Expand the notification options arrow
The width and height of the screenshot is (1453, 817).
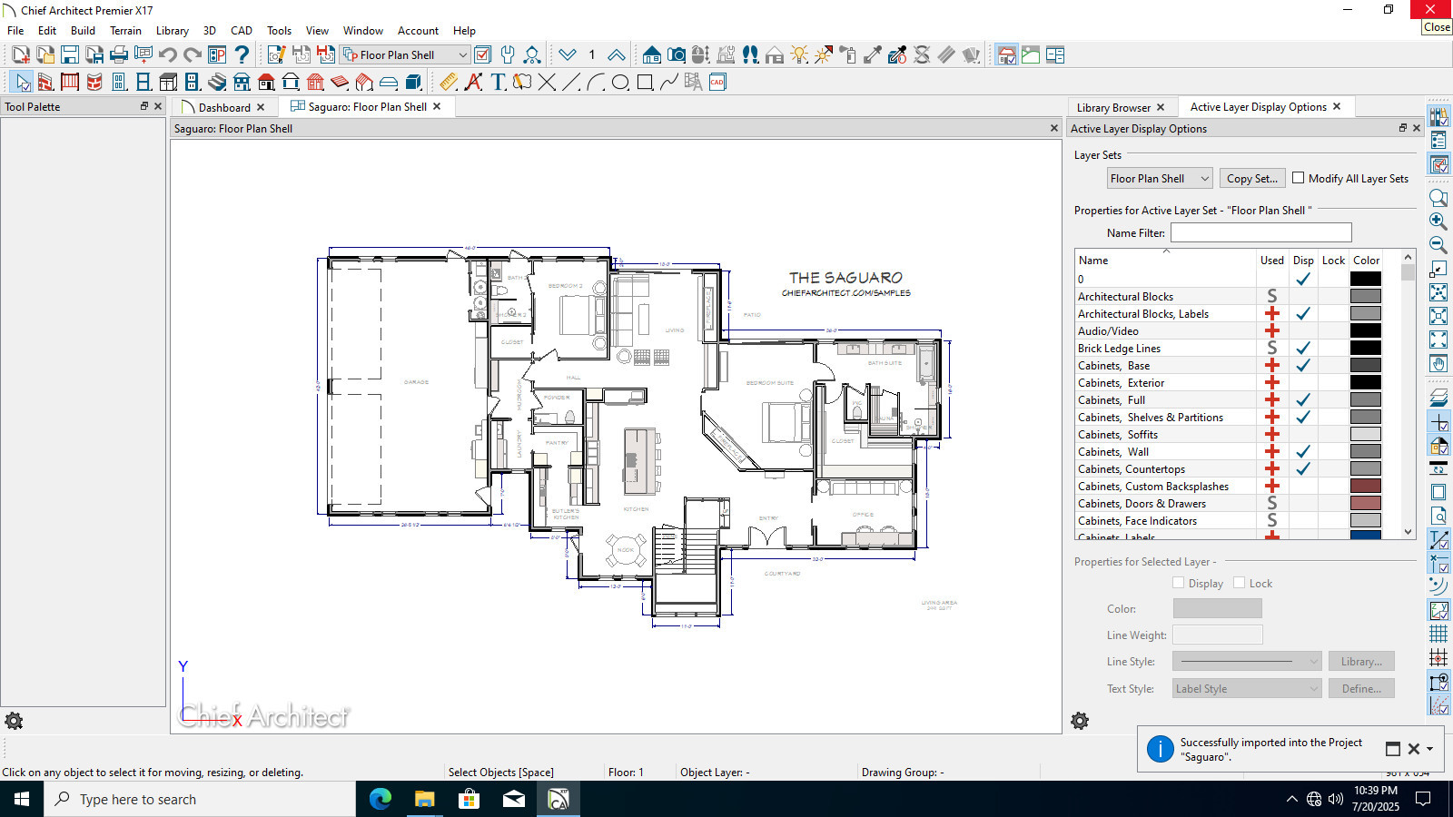1430,749
